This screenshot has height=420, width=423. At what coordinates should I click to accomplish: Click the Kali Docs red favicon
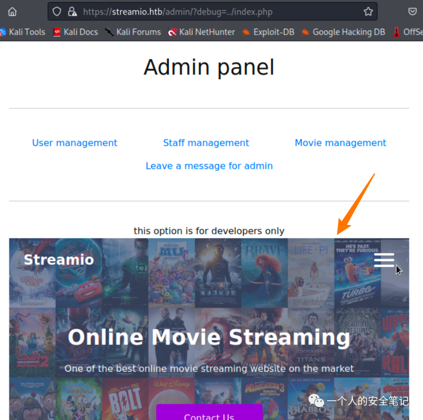pyautogui.click(x=57, y=32)
